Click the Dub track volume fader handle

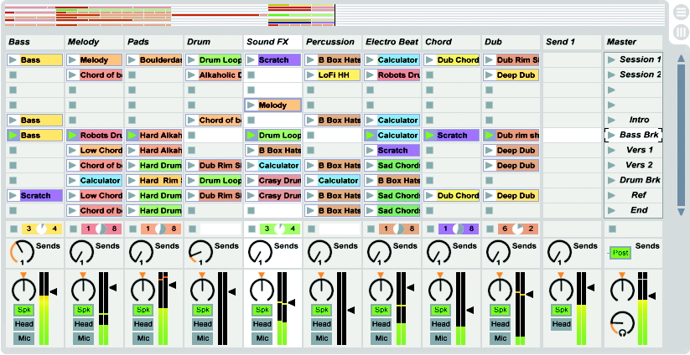[530, 295]
